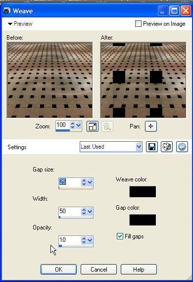
Task: Collapse the Preview section triangle
Action: click(10, 24)
